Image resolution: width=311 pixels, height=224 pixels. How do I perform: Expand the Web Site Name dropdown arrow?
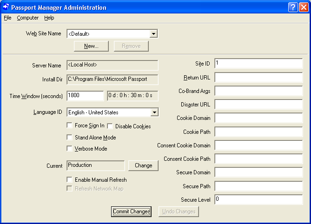click(153, 34)
